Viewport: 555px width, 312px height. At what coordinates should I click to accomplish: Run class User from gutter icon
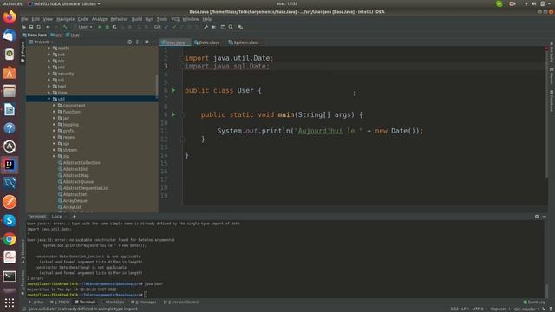tap(173, 90)
